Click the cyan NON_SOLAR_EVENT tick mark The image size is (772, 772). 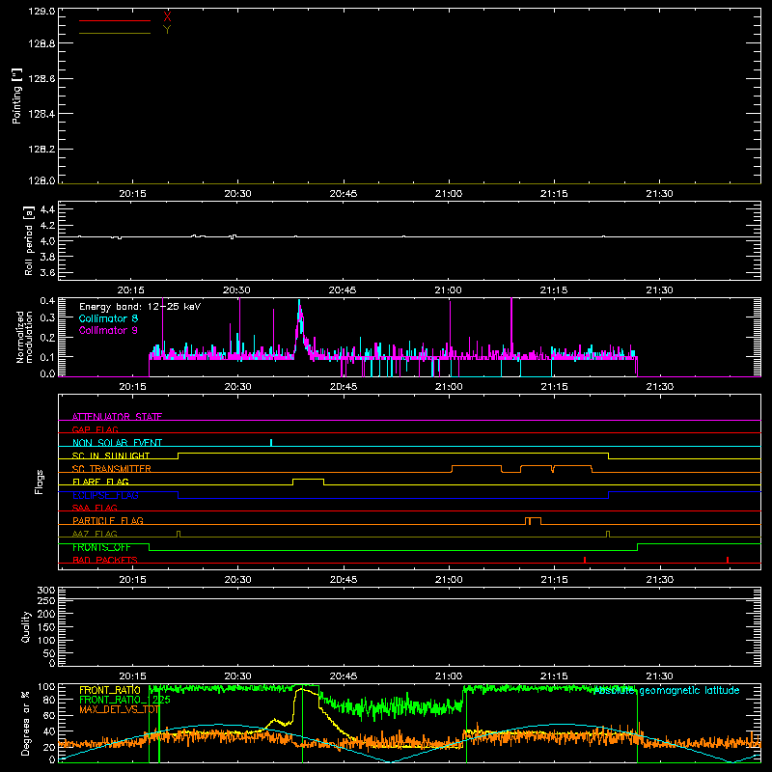click(x=271, y=443)
